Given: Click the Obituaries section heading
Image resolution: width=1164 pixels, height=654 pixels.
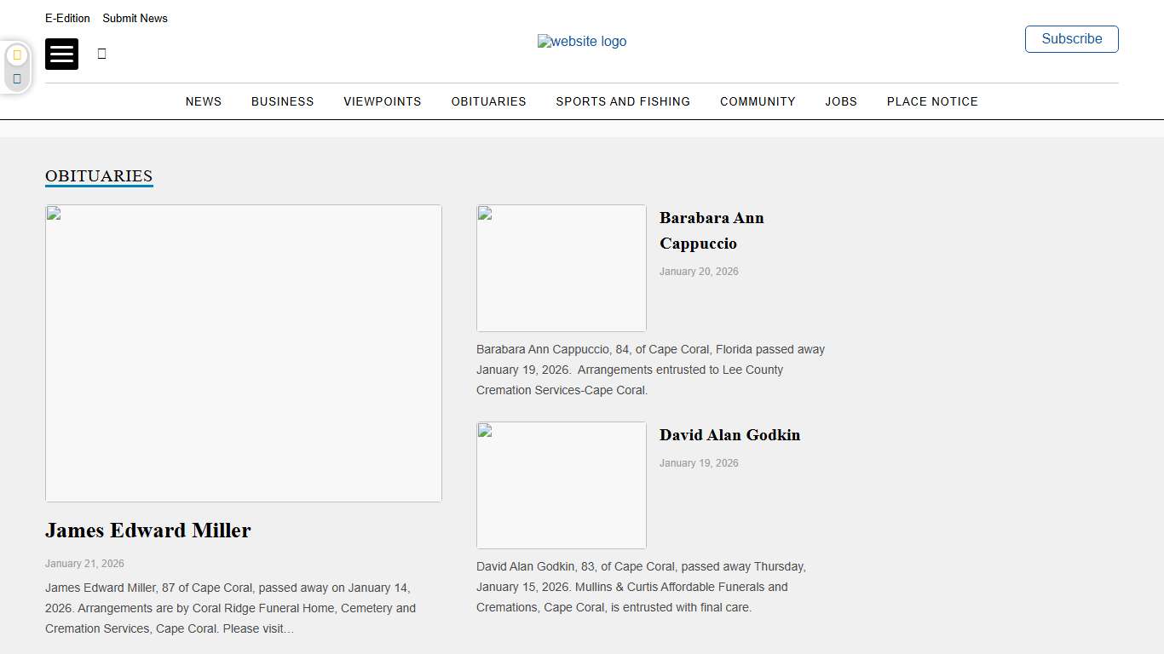Looking at the screenshot, I should click(99, 176).
